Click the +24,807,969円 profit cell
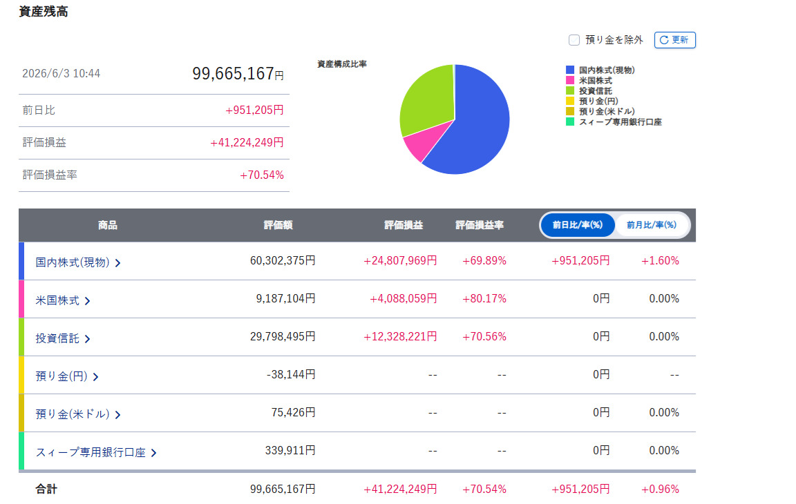This screenshot has width=796, height=504. (400, 260)
